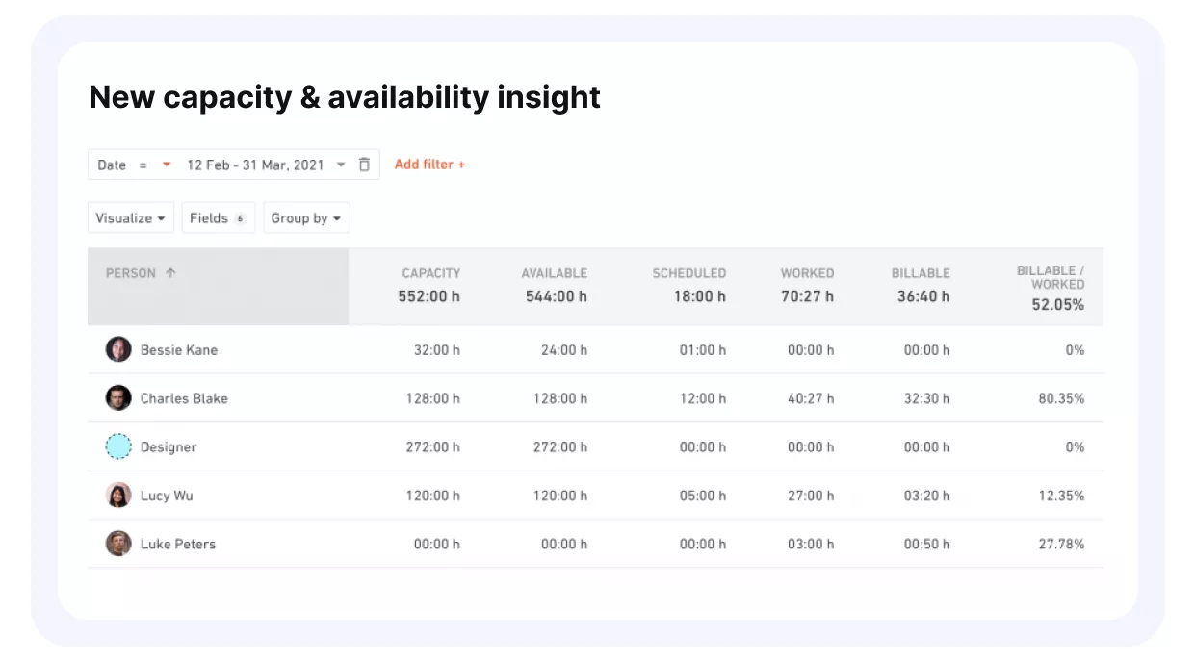Click Bessie Kane's capacity 32:00 h

[437, 350]
